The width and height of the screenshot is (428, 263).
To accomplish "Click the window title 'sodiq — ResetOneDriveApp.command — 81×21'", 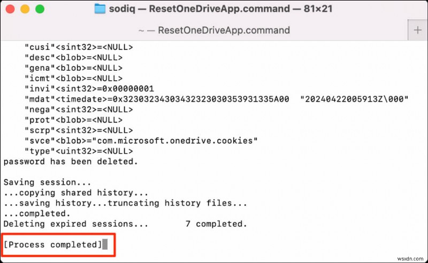I will [220, 9].
